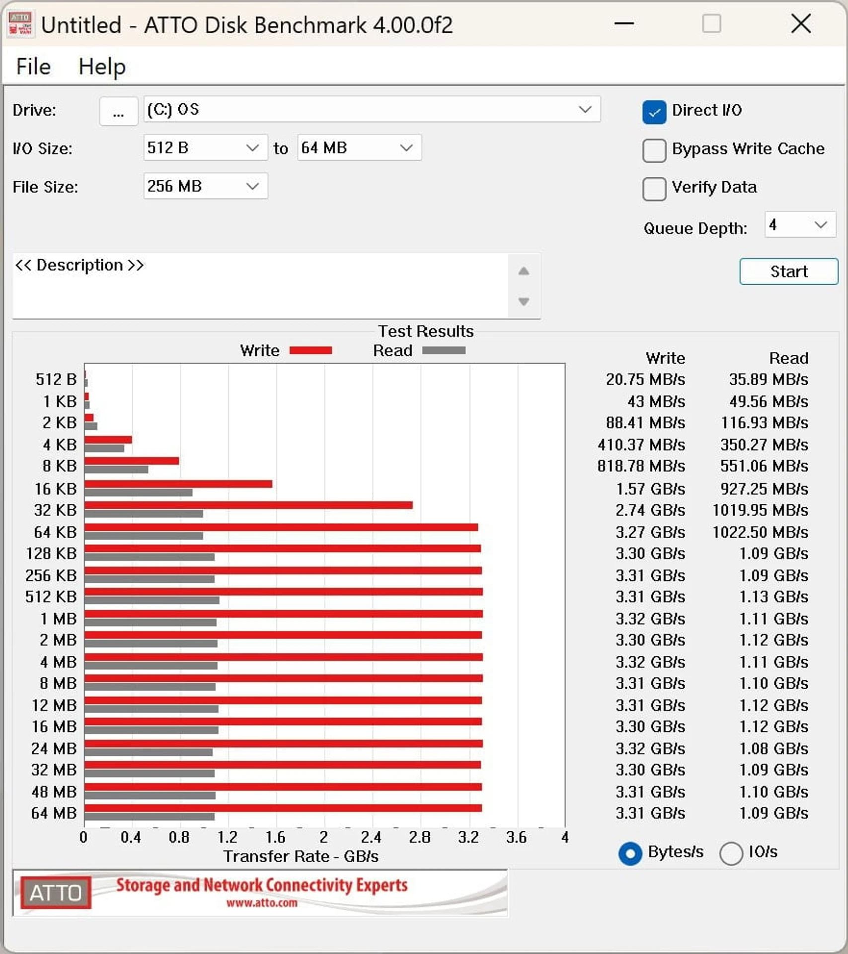Click the 927.25 MB/s read result

(x=764, y=489)
